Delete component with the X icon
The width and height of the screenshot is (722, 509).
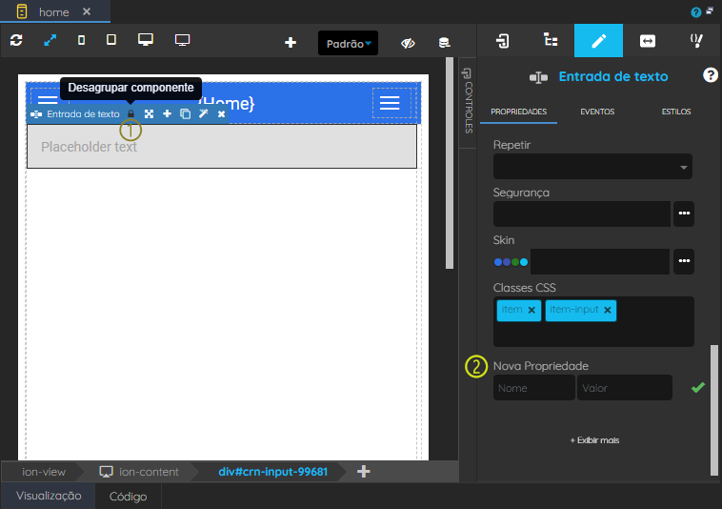point(222,113)
